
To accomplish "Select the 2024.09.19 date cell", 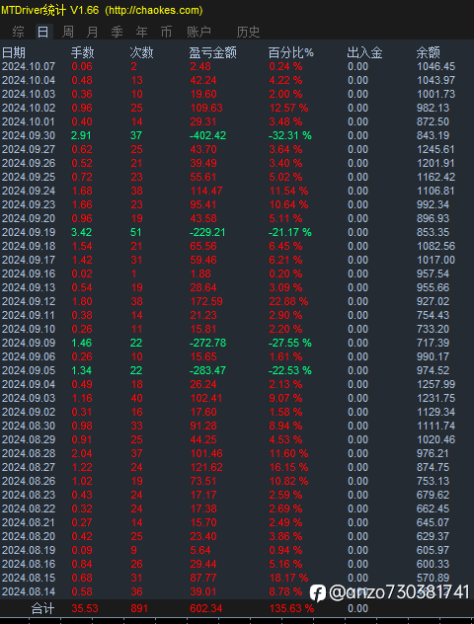I will pos(29,232).
